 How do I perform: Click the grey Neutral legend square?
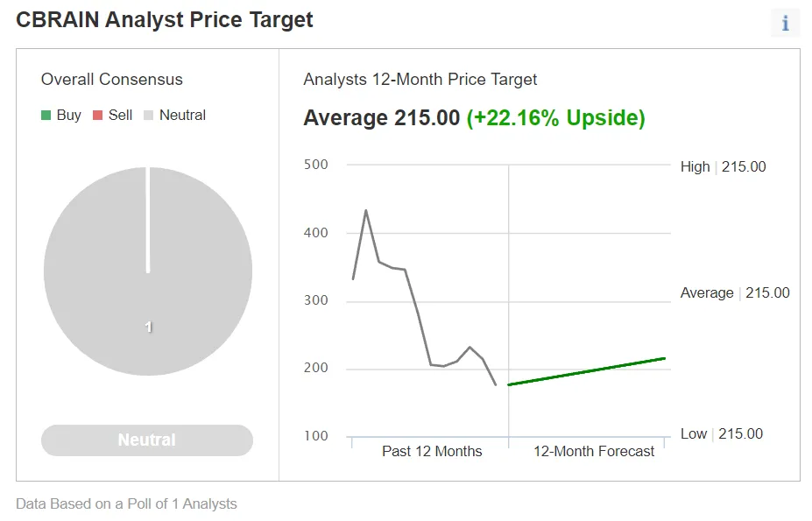[148, 116]
